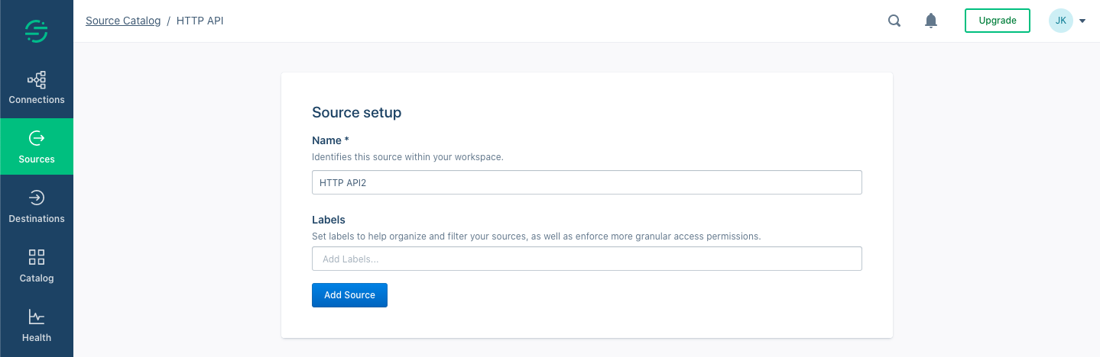
Task: Select the Sources arrow icon
Action: [37, 138]
